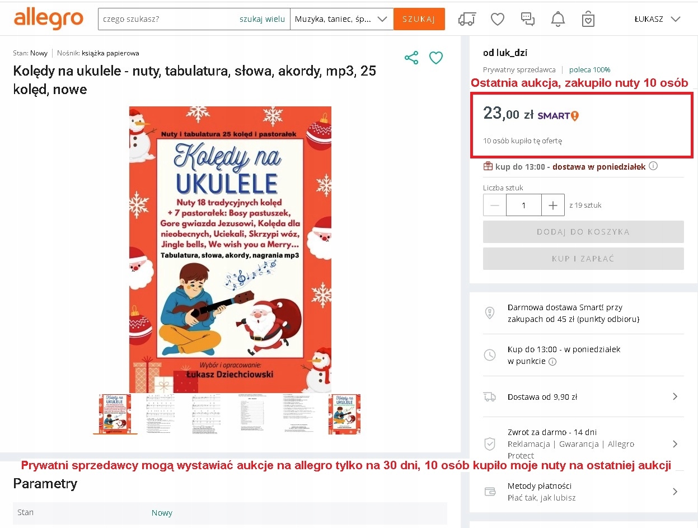This screenshot has height=528, width=698.
Task: Click the czego szukasz search field
Action: [168, 19]
